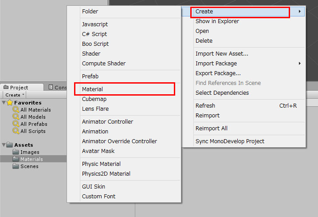Click the All Materials search icon

click(x=16, y=110)
